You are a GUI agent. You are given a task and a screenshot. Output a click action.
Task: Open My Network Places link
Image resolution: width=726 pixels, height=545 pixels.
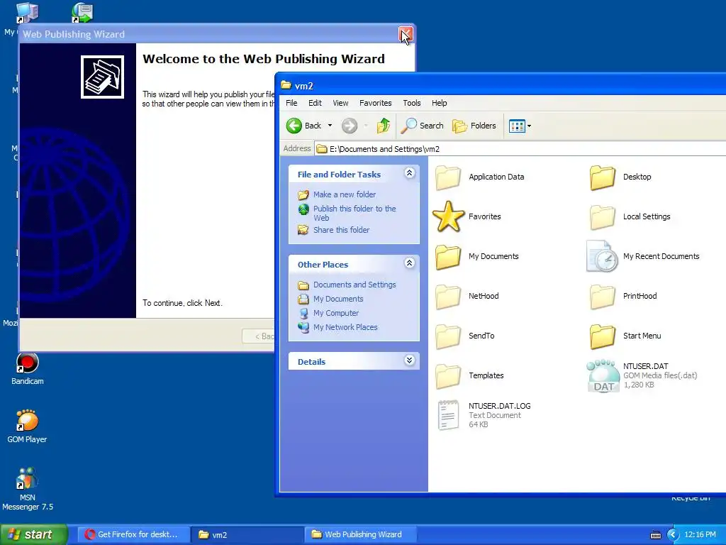coord(345,327)
